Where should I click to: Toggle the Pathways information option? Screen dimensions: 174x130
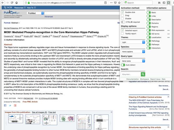[149, 45]
